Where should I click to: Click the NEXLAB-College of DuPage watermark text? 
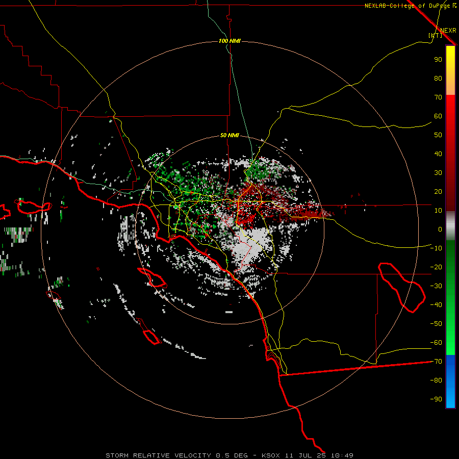point(410,6)
